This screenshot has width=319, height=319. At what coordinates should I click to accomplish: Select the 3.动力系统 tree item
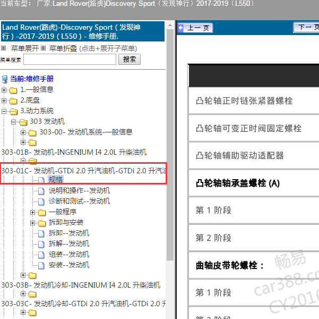point(37,111)
